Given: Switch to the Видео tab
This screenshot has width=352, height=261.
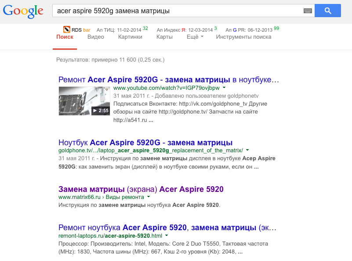Looking at the screenshot, I should [96, 37].
